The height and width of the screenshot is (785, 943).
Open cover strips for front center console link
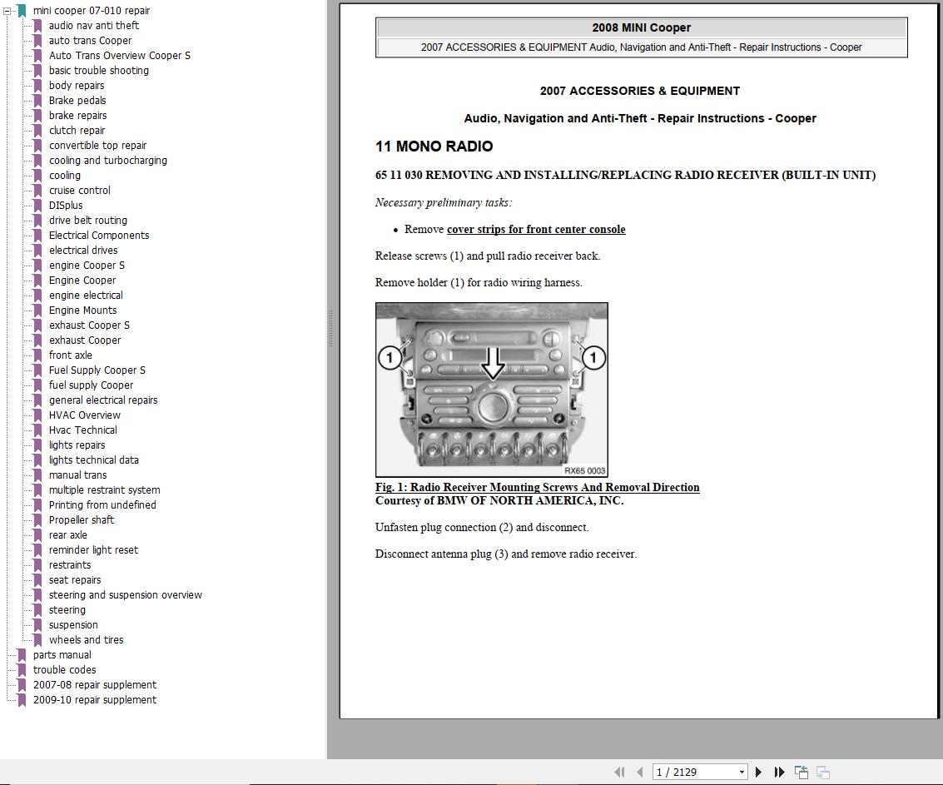point(535,229)
